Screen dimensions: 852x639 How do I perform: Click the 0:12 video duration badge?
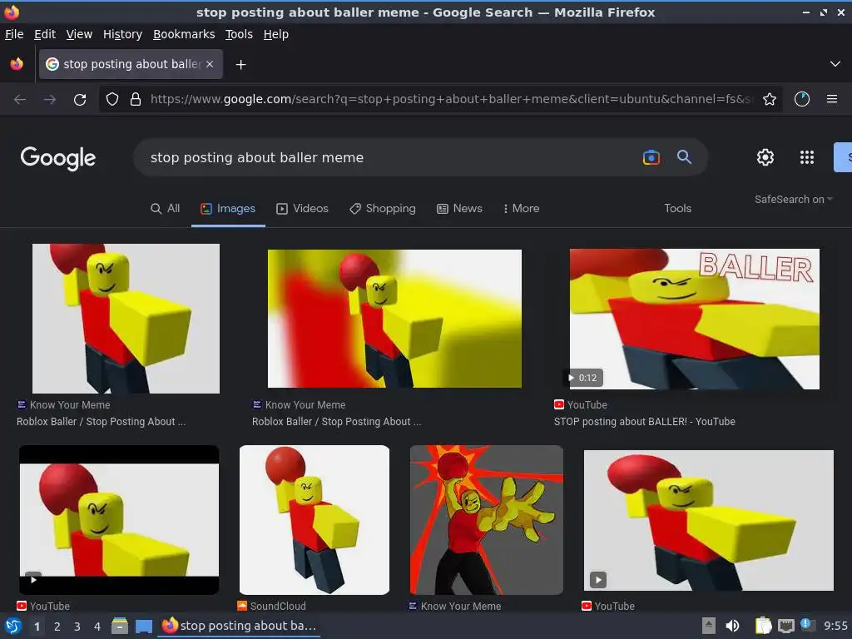tap(583, 378)
